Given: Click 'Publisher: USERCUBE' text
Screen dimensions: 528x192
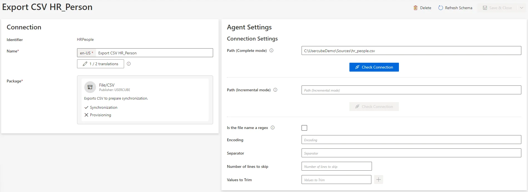Looking at the screenshot, I should [115, 90].
